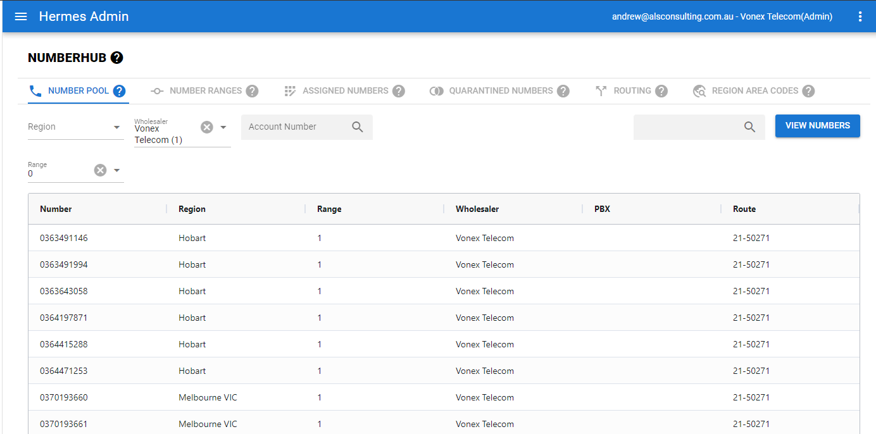Clear the Range filter value

click(101, 170)
